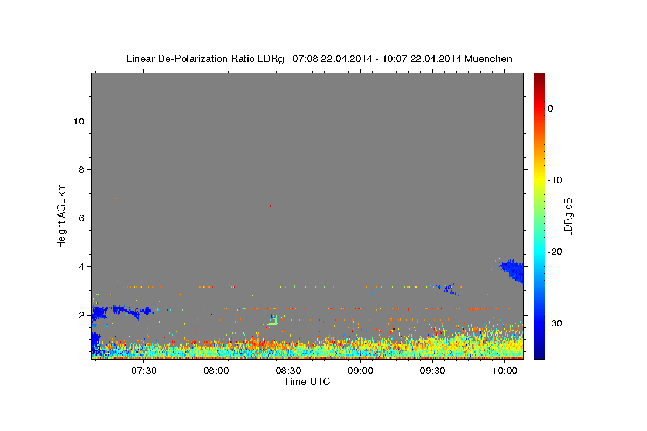This screenshot has width=647, height=431.
Task: Click the plot title 'Linear De-Polarization Ratio LDRg'
Action: coord(204,59)
